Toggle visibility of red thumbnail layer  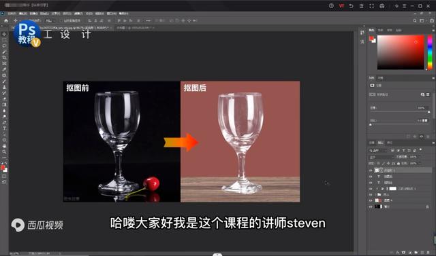(x=371, y=200)
